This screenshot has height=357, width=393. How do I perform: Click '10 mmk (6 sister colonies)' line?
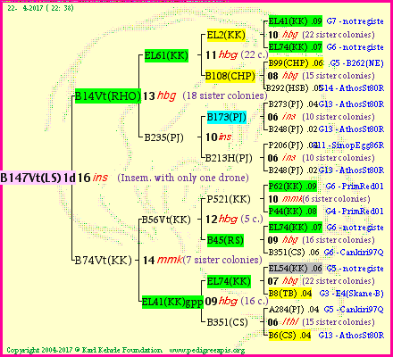click(319, 199)
